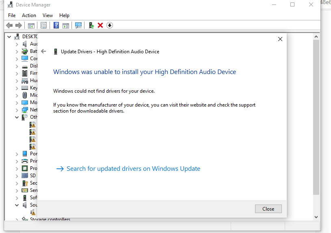The height and width of the screenshot is (233, 331).
Task: Maximize the Device Manager window
Action: pyautogui.click(x=292, y=4)
